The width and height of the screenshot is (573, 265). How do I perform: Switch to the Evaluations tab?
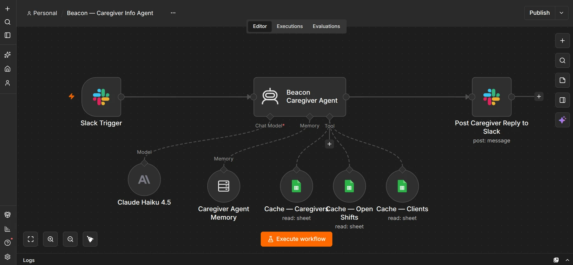(x=326, y=26)
